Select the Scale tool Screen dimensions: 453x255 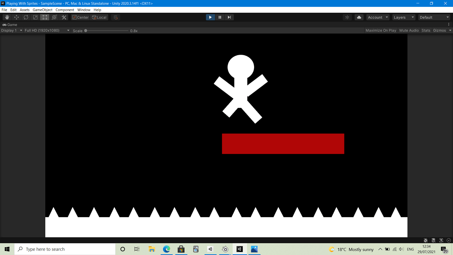35,17
